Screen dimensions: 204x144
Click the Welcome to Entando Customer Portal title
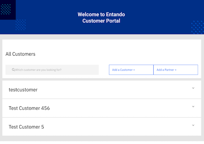pyautogui.click(x=101, y=18)
